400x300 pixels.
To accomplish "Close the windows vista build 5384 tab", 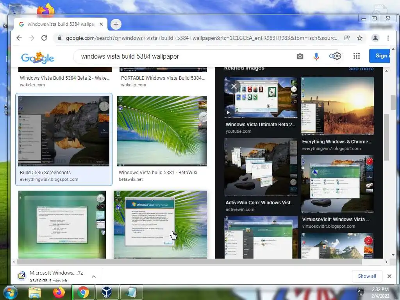I will point(101,24).
